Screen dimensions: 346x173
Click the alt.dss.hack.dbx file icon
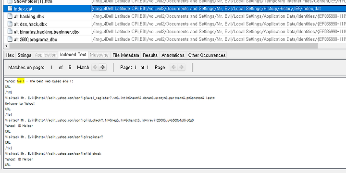[10, 24]
